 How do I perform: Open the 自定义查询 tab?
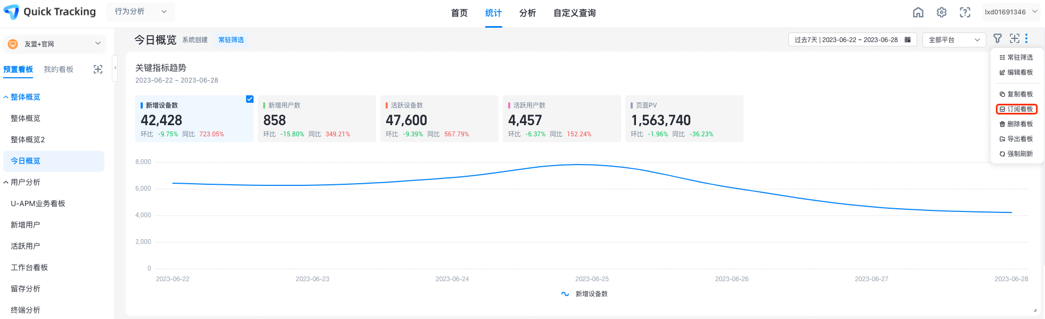574,13
